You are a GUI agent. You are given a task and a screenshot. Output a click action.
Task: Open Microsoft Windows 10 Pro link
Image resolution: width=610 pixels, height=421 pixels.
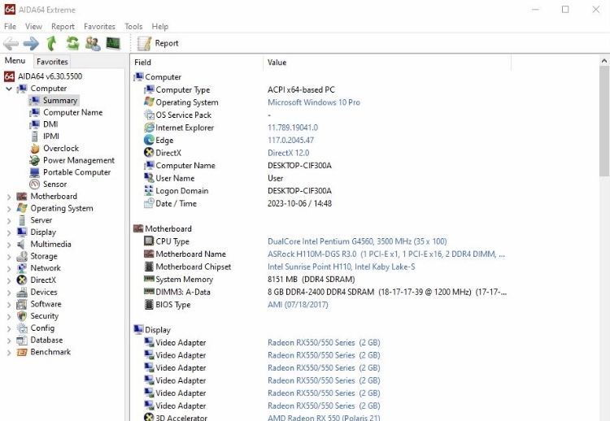tap(314, 102)
